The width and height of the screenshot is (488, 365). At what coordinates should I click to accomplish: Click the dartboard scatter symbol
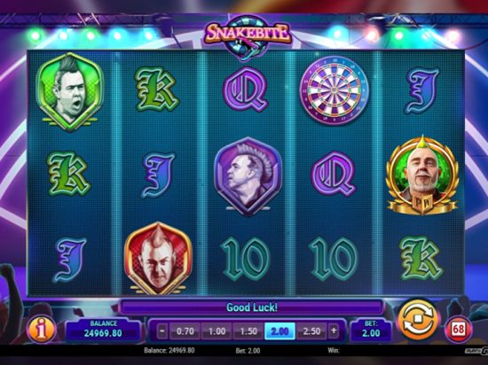(334, 90)
